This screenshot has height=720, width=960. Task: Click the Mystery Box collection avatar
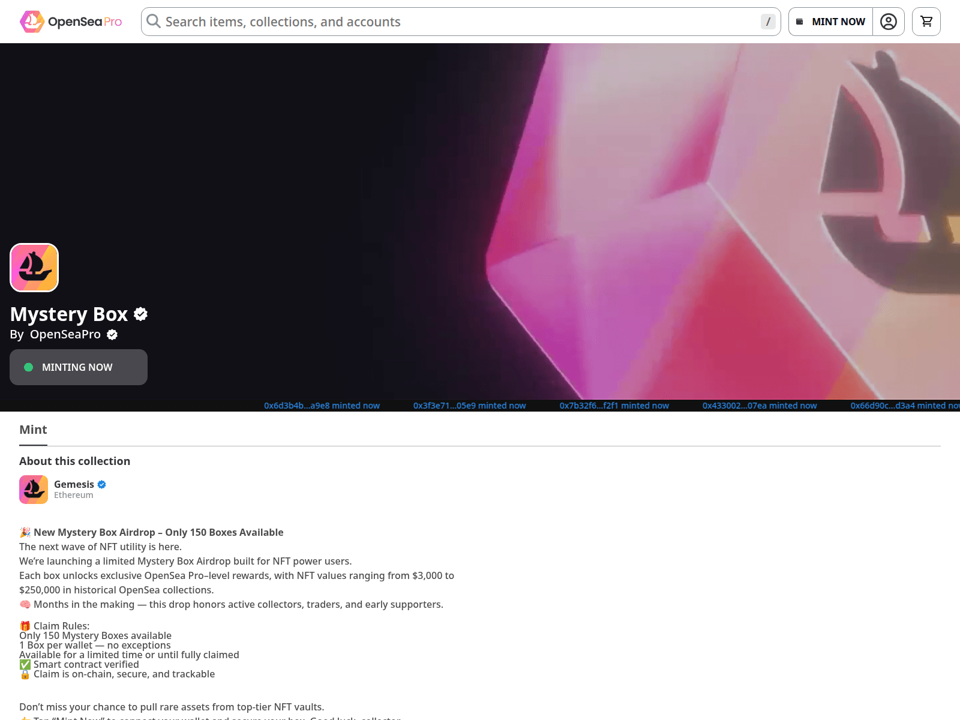[x=34, y=268]
